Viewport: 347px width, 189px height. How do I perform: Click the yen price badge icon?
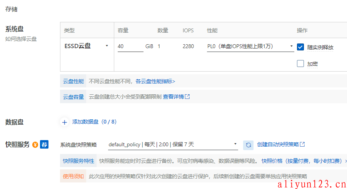pos(35,145)
